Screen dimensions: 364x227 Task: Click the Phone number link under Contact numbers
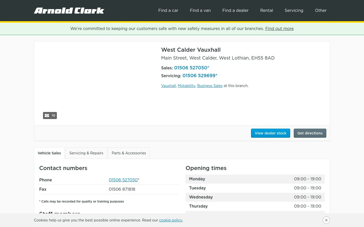(123, 180)
